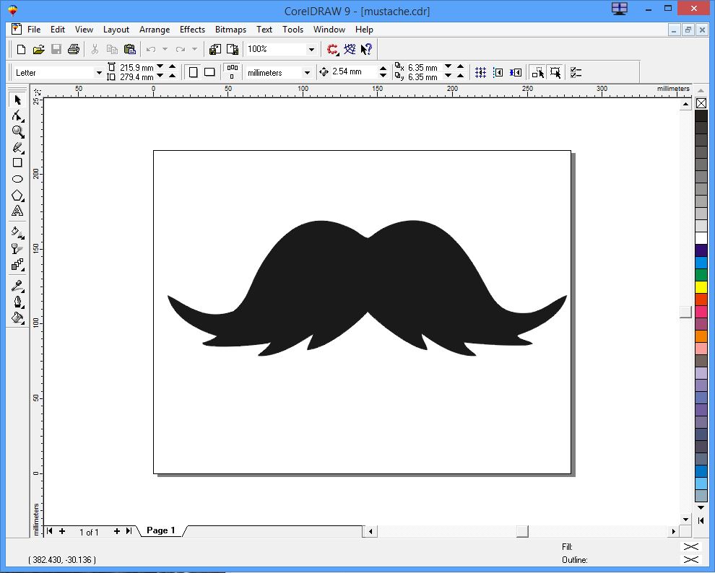Select the Polygon tool
The image size is (715, 573).
coord(17,195)
